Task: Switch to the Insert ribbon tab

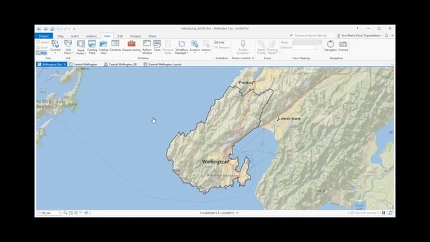Action: [x=75, y=36]
